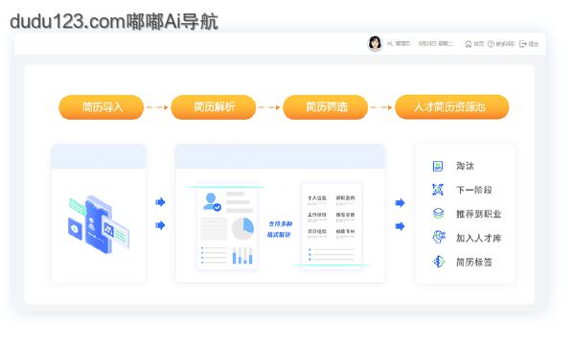This screenshot has width=575, height=345.
Task: Open the 简历解析 step
Action: 214,107
